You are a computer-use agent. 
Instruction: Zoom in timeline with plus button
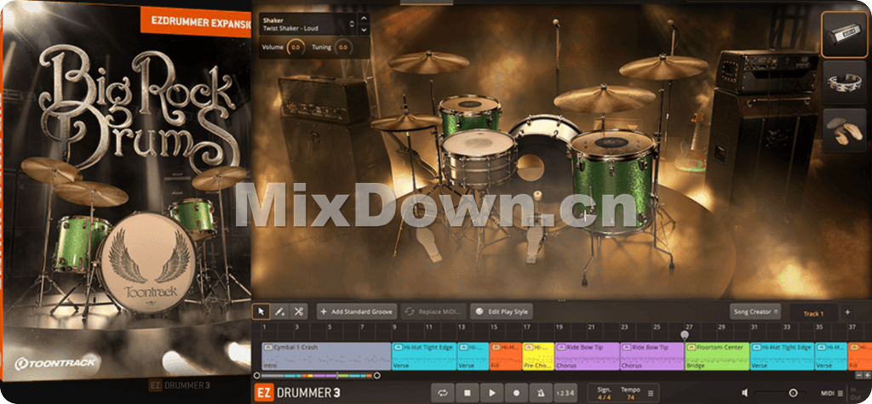click(x=867, y=376)
